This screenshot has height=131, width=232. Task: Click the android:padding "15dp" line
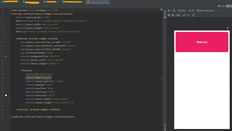[39, 85]
